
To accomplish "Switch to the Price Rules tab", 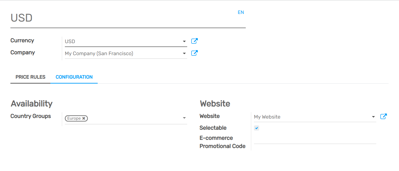I will [x=30, y=77].
